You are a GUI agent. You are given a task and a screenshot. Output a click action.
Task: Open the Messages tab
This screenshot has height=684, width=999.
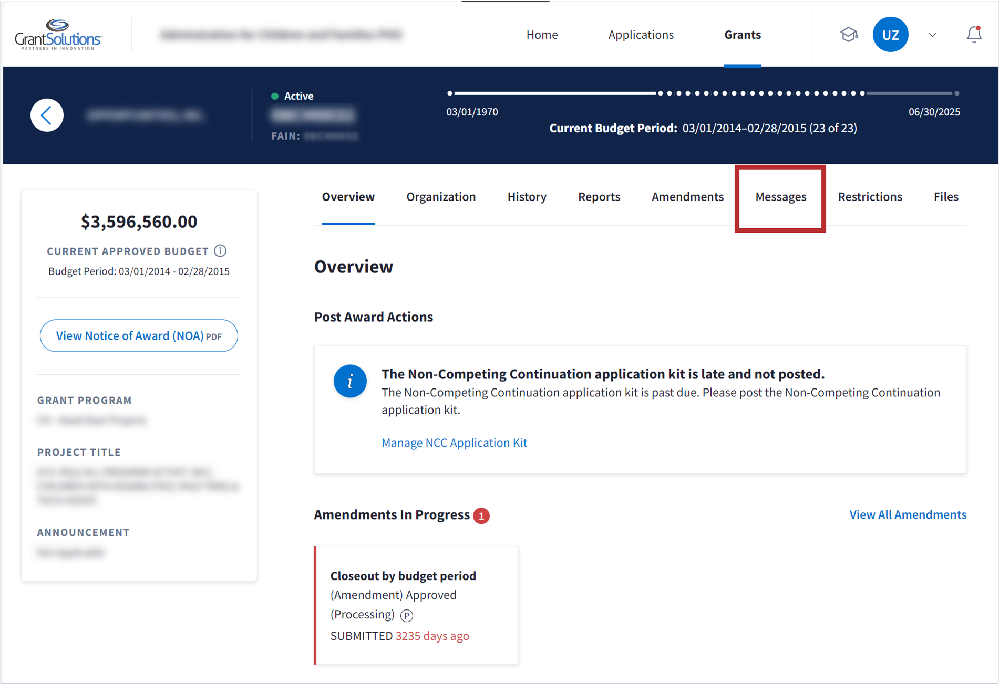point(780,197)
